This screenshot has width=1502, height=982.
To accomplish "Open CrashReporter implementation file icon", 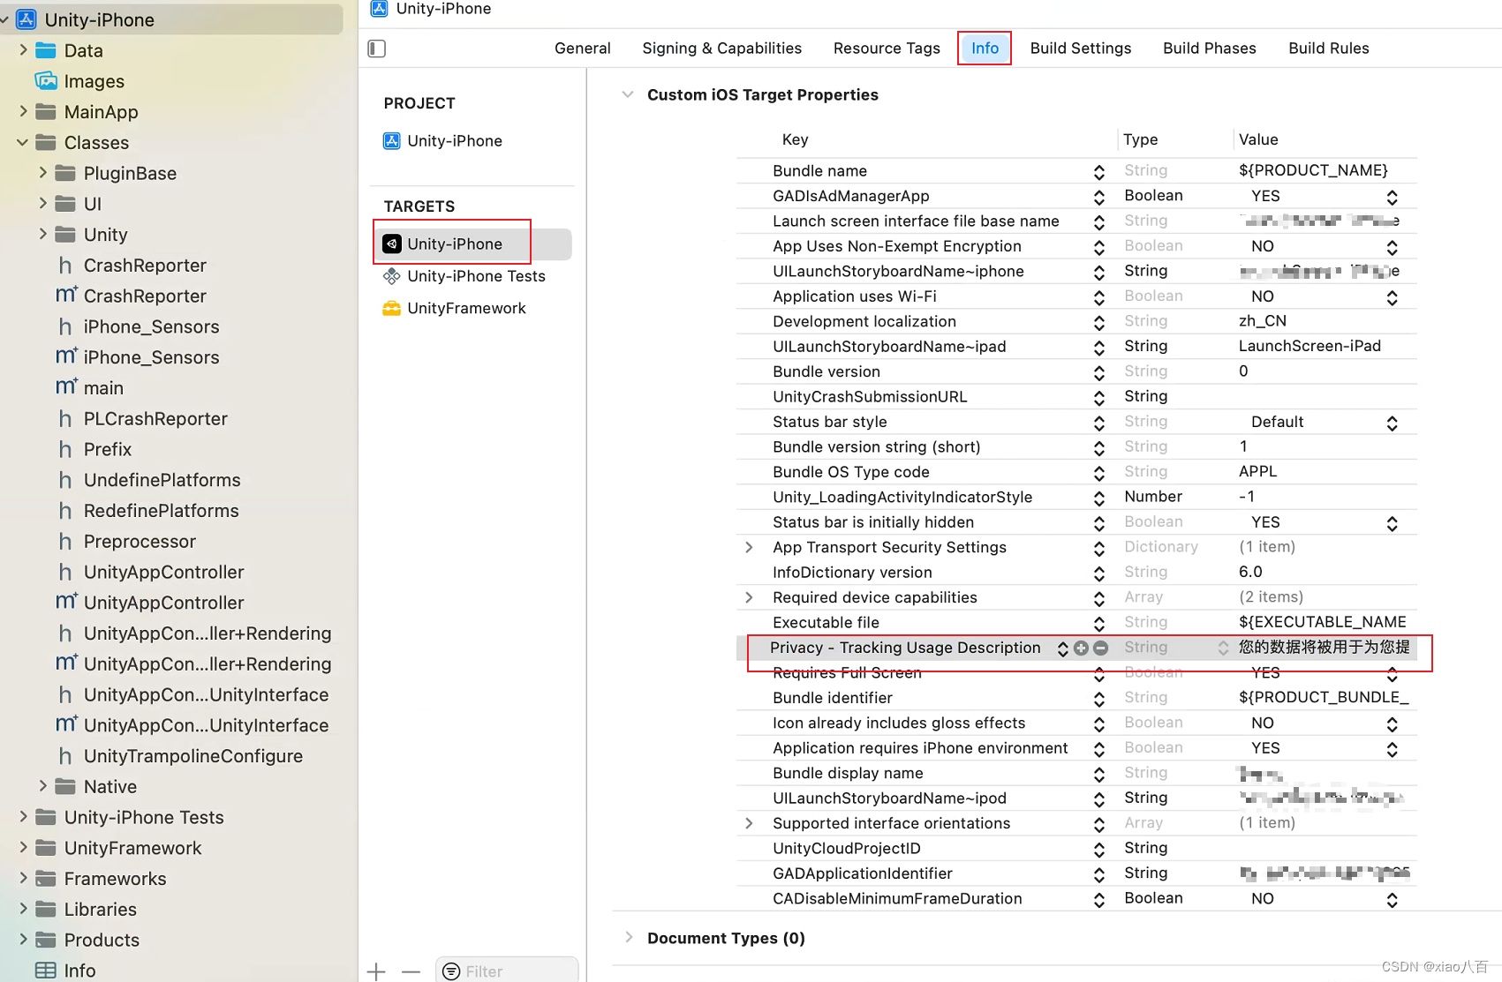I will 66,296.
